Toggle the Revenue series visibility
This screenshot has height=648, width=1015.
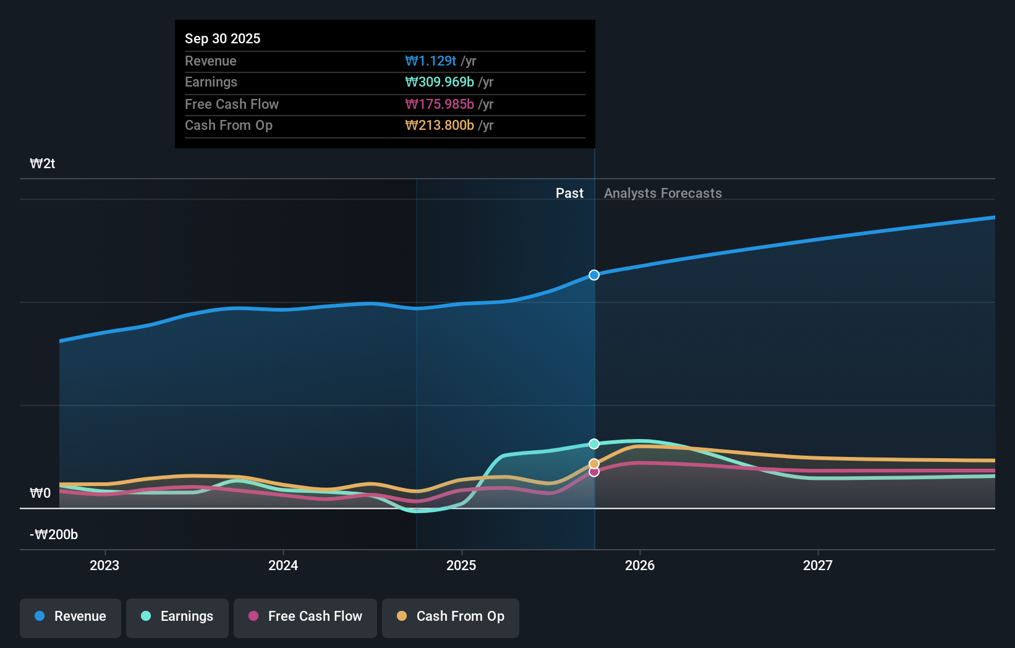70,616
